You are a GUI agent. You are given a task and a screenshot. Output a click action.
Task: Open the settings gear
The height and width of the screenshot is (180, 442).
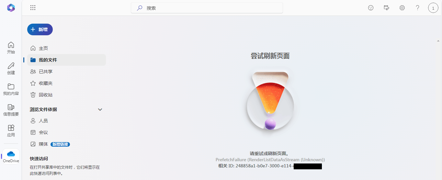click(402, 8)
